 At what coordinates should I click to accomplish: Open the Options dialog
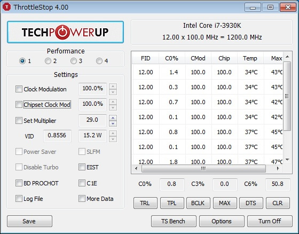click(x=222, y=221)
